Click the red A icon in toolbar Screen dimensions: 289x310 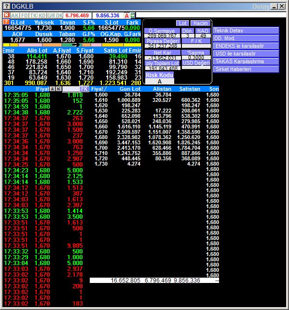(x=126, y=15)
